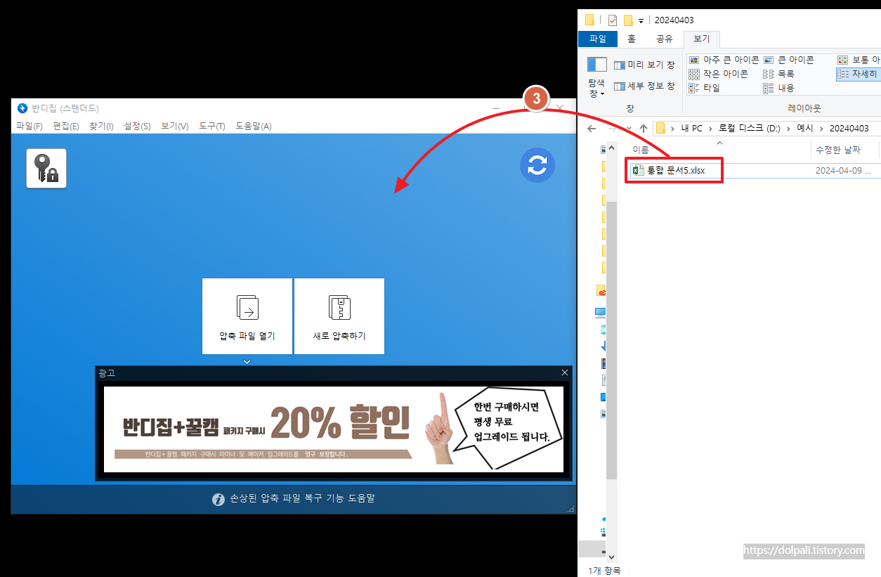Click the navigation pane scroll-down arrow
The width and height of the screenshot is (881, 577).
(x=611, y=557)
